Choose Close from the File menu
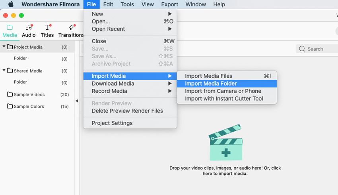The height and width of the screenshot is (195, 338). pyautogui.click(x=130, y=41)
